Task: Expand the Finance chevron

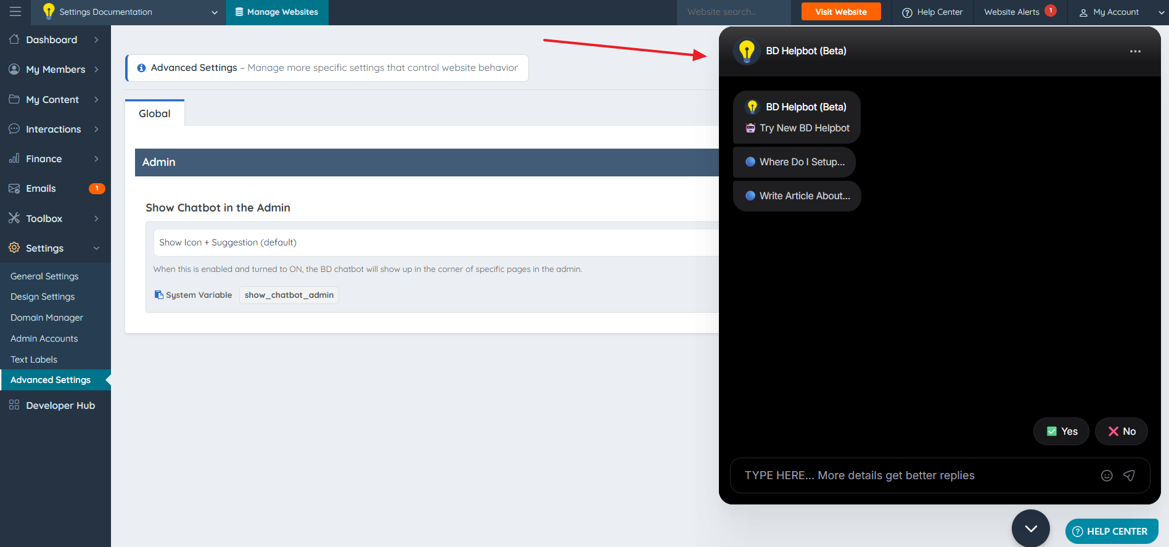Action: click(97, 158)
